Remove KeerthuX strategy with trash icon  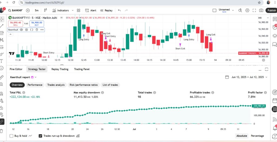click(x=37, y=30)
